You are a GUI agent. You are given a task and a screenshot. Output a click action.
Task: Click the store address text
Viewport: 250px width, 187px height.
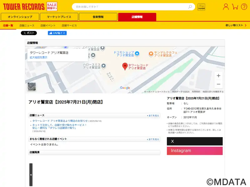click(202, 110)
